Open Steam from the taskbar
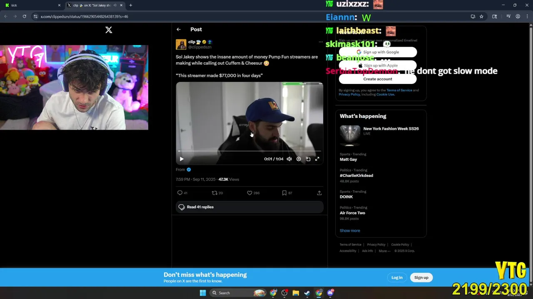The image size is (533, 299). pyautogui.click(x=307, y=293)
